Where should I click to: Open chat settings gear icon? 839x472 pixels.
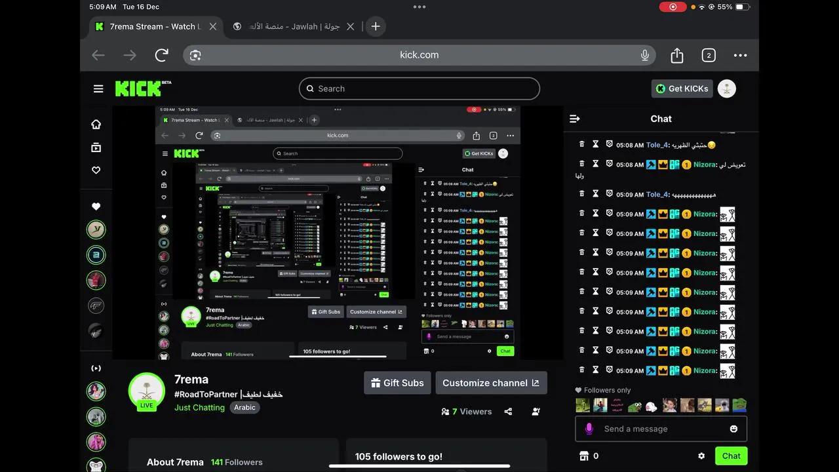point(701,456)
